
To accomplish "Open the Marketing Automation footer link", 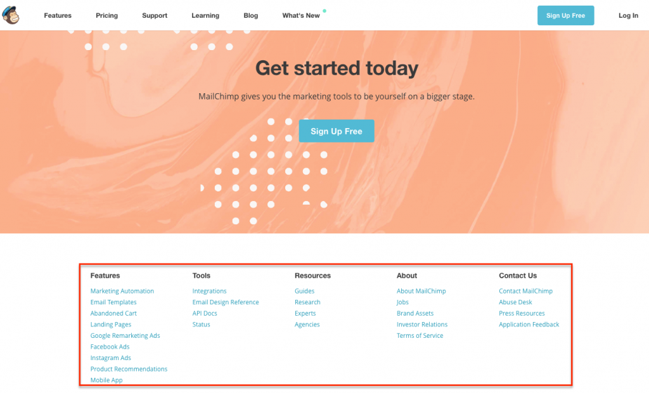I will tap(122, 291).
